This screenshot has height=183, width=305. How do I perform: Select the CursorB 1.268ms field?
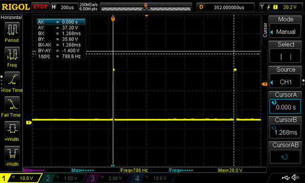tap(285, 132)
